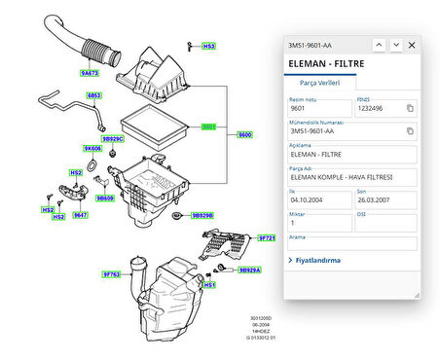Switch to the Parça Verileri tab

click(320, 83)
